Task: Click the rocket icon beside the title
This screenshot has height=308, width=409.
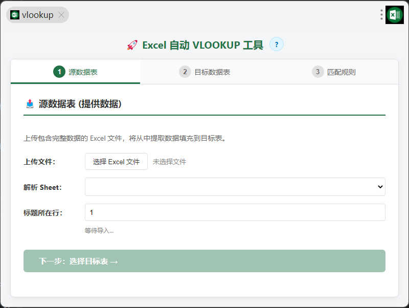Action: coord(132,45)
